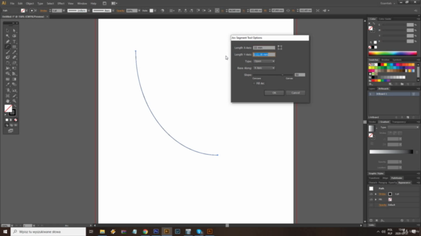
Task: Toggle visibility of Opacity in Appearance panel
Action: (x=371, y=205)
